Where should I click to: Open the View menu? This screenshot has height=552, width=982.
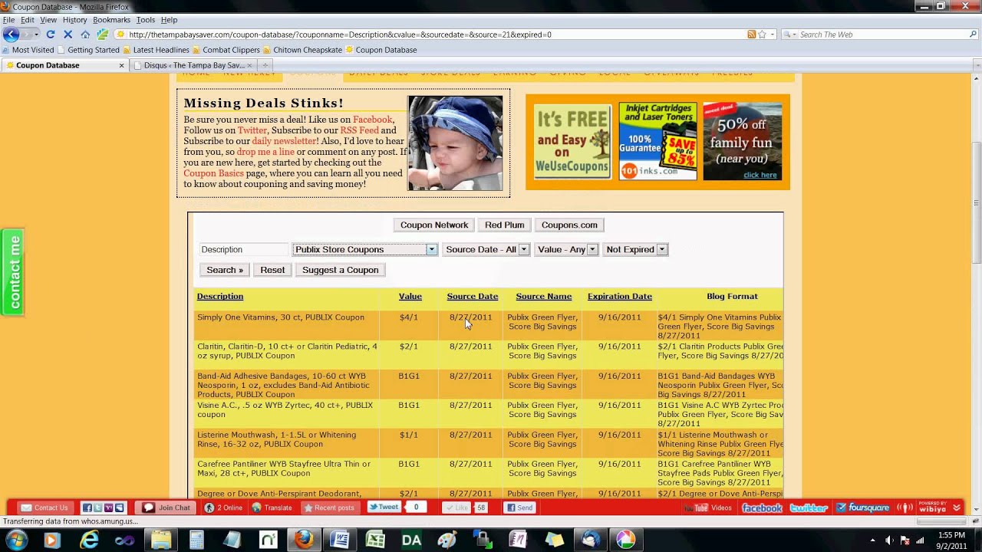tap(48, 20)
